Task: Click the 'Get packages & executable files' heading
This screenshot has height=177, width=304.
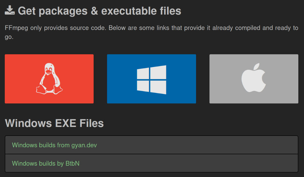Action: [99, 11]
